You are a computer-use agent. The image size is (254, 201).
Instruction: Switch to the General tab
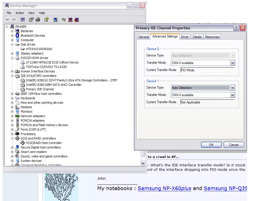tap(144, 37)
